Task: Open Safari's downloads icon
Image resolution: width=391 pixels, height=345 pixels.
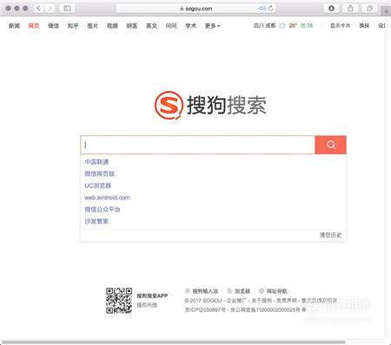Action: click(331, 9)
